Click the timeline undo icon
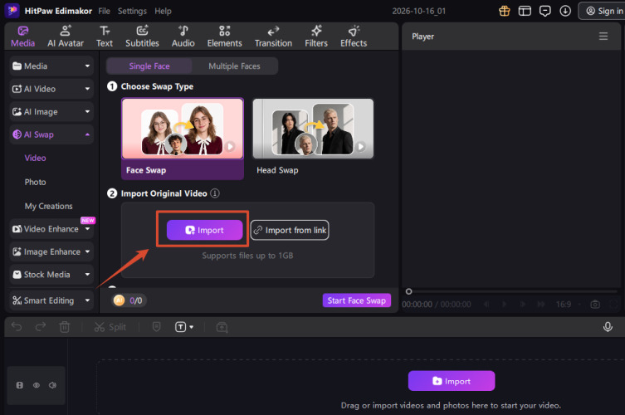Viewport: 625px width, 415px height. 17,327
